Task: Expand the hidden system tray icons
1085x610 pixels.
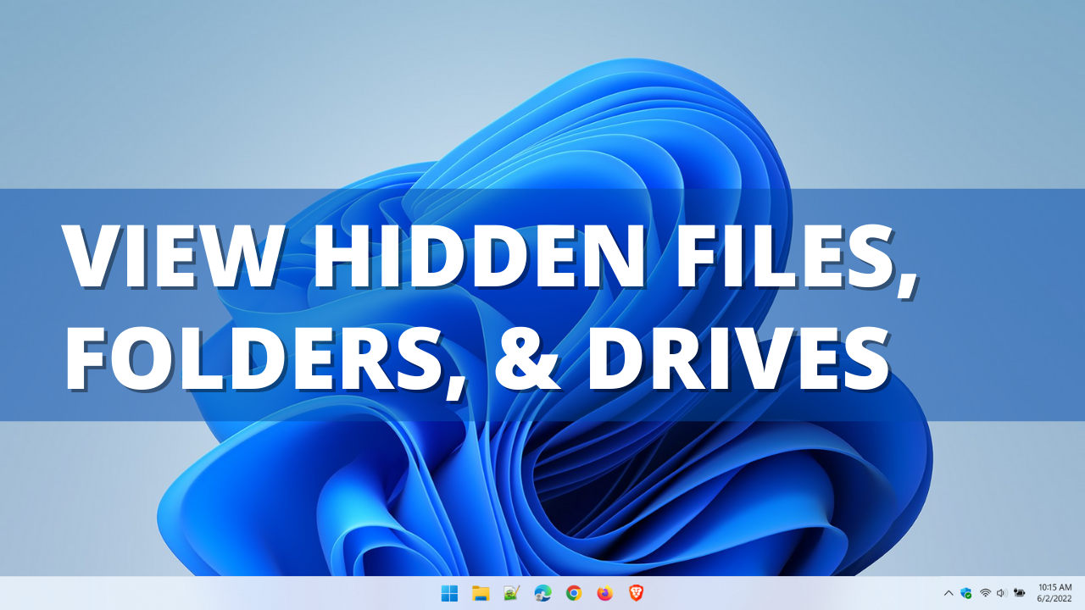Action: (x=949, y=593)
